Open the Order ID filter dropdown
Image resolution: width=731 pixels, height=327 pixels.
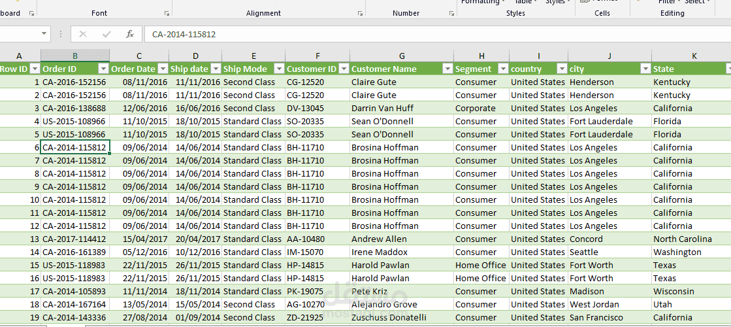103,69
